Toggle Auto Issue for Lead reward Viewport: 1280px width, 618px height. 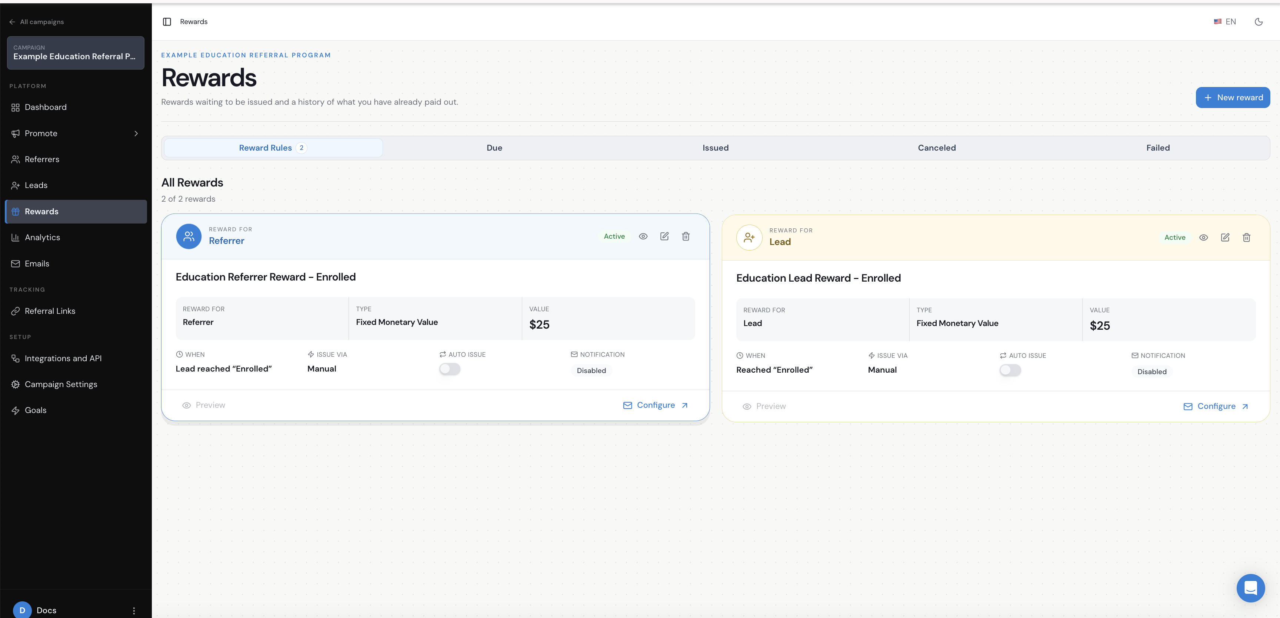point(1010,370)
